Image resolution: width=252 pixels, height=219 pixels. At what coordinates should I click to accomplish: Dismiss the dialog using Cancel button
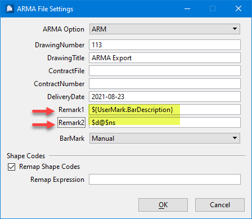point(220,205)
